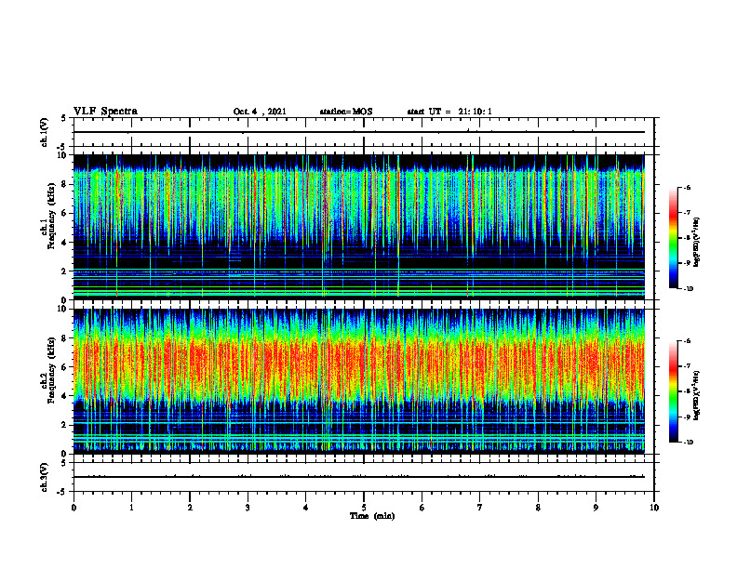Click inside the ch.2 spectrogram panel
This screenshot has height=569, width=737.
[x=359, y=381]
